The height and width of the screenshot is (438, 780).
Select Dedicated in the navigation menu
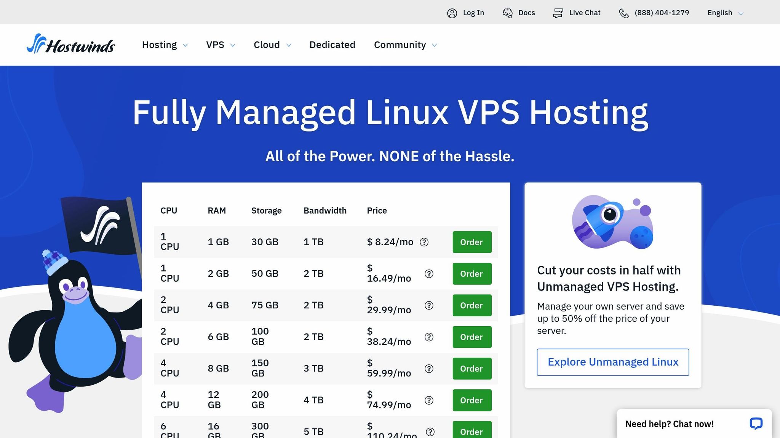pyautogui.click(x=332, y=44)
